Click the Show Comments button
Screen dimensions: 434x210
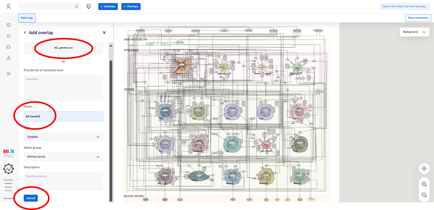point(418,18)
